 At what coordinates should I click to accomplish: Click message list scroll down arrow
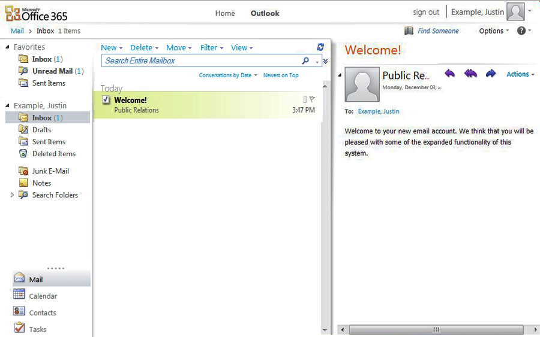325,330
